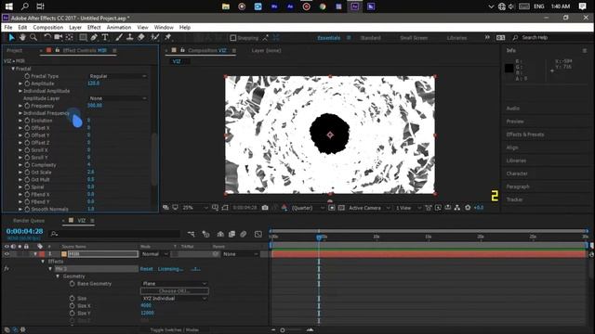The height and width of the screenshot is (334, 595).
Task: Click the timeline layer search field
Action: pyautogui.click(x=115, y=234)
